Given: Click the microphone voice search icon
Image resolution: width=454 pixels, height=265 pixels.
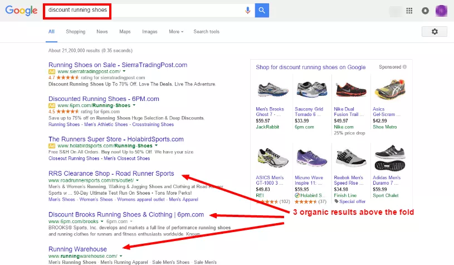Looking at the screenshot, I should [x=247, y=11].
